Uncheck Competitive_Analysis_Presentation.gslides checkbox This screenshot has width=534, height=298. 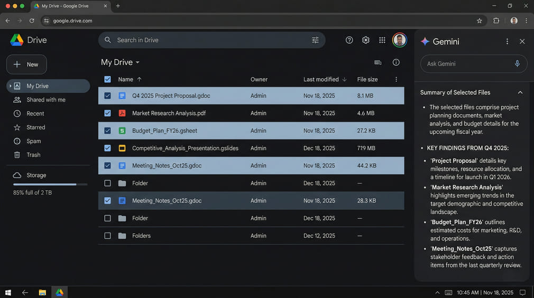[107, 148]
